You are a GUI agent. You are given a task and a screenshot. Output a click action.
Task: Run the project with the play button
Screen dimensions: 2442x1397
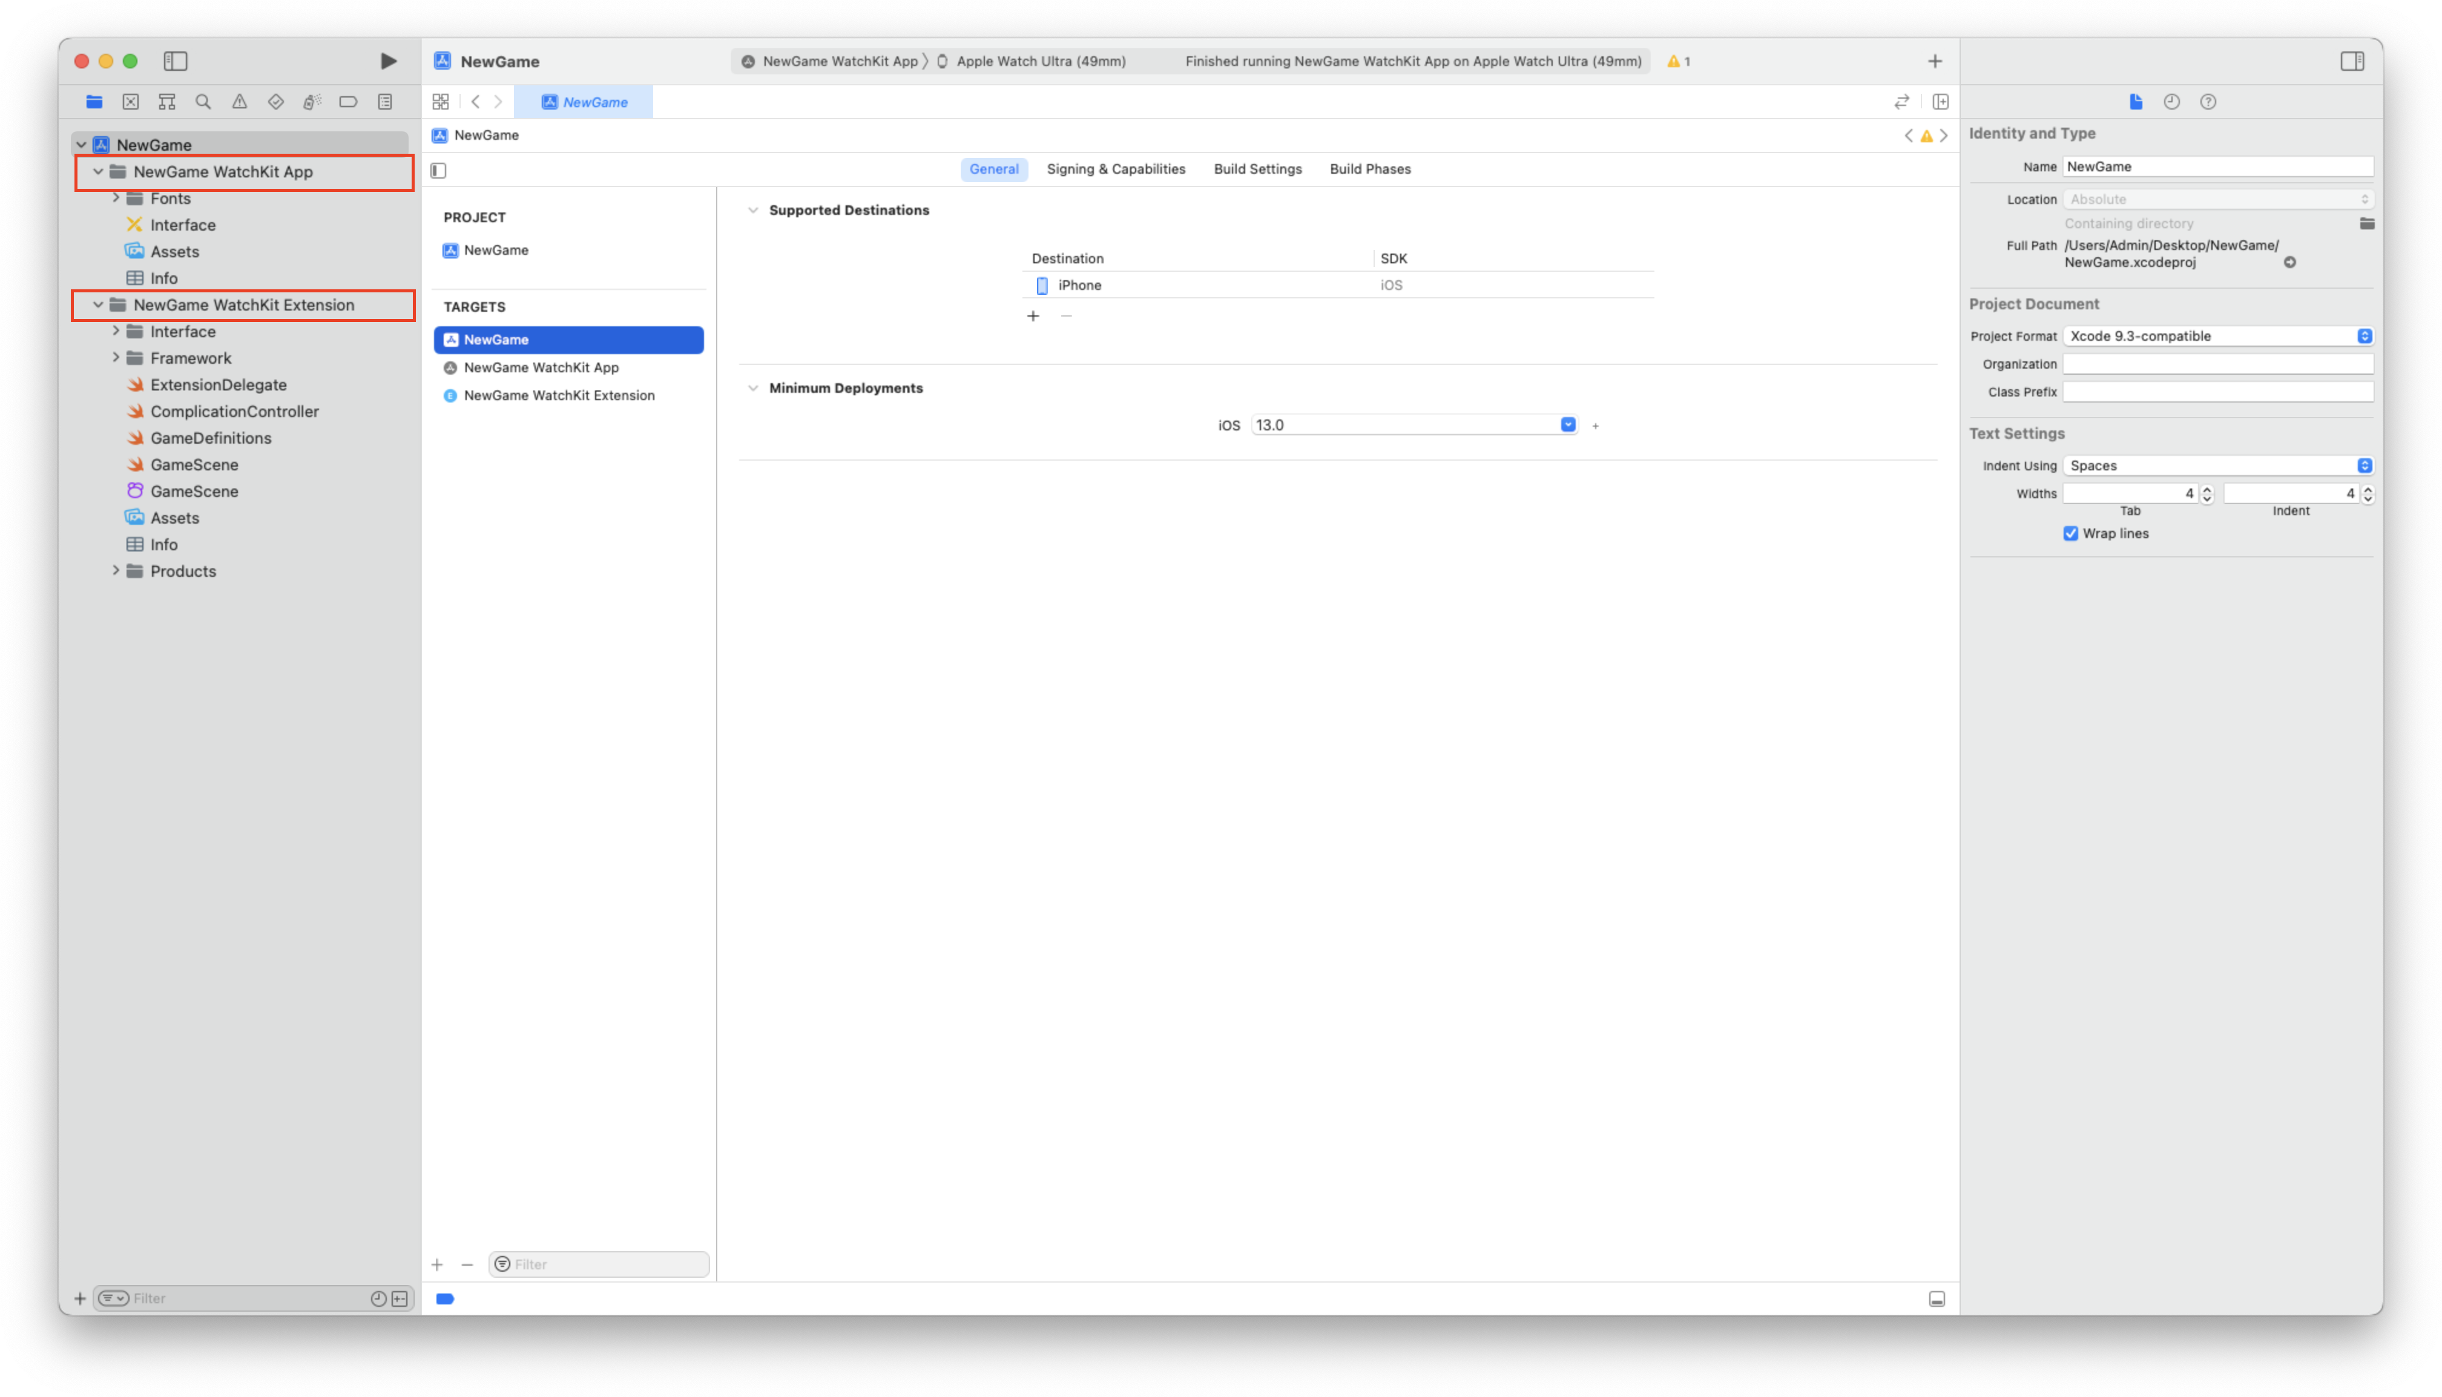(x=387, y=61)
